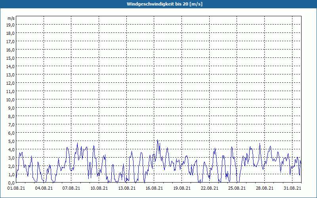Select the 1,0 y-axis tick label
Viewport: 317px width, 198px height.
coord(11,174)
